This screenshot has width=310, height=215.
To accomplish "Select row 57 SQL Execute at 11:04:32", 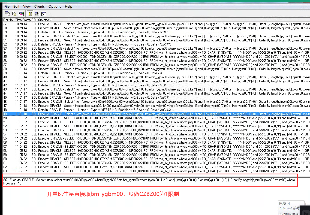I will tap(156, 146).
